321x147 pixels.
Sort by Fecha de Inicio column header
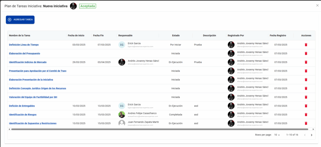pyautogui.click(x=76, y=36)
